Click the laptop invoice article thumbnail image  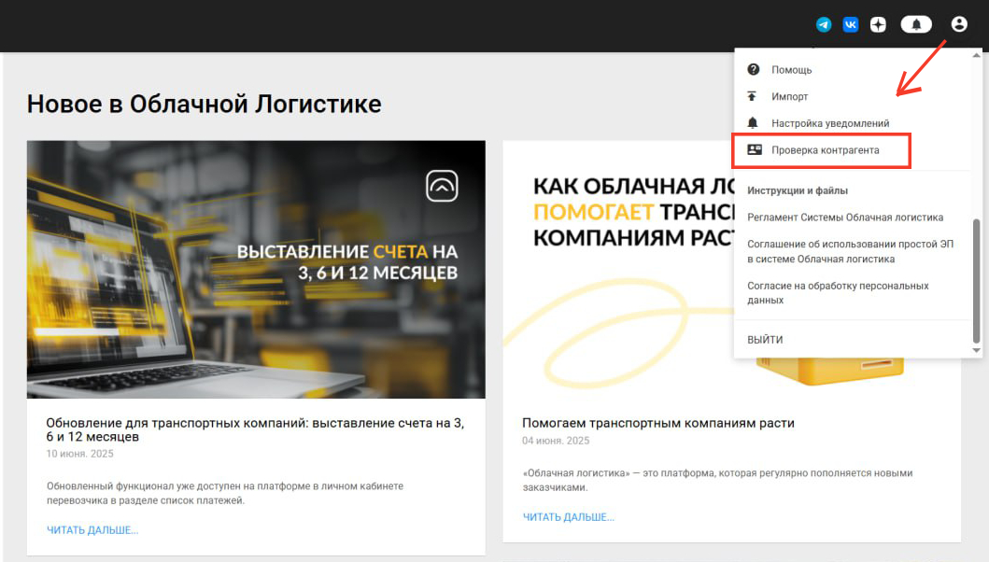[256, 270]
